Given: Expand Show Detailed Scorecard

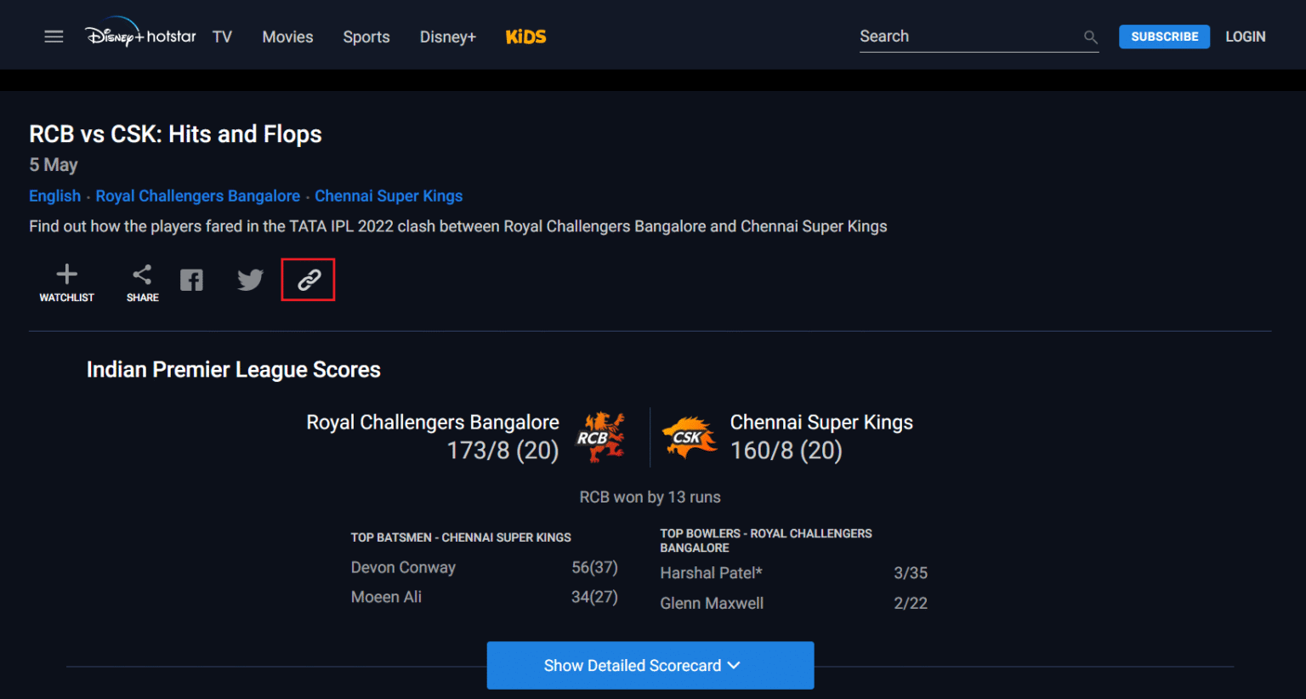Looking at the screenshot, I should [x=650, y=665].
